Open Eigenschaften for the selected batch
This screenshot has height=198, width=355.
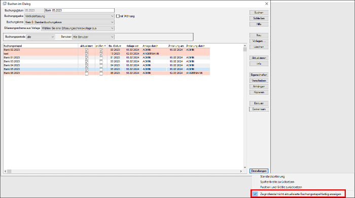[x=259, y=75]
